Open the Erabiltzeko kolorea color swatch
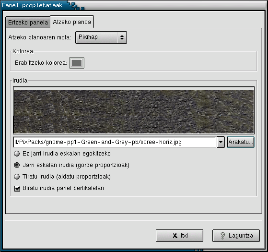 pos(77,63)
